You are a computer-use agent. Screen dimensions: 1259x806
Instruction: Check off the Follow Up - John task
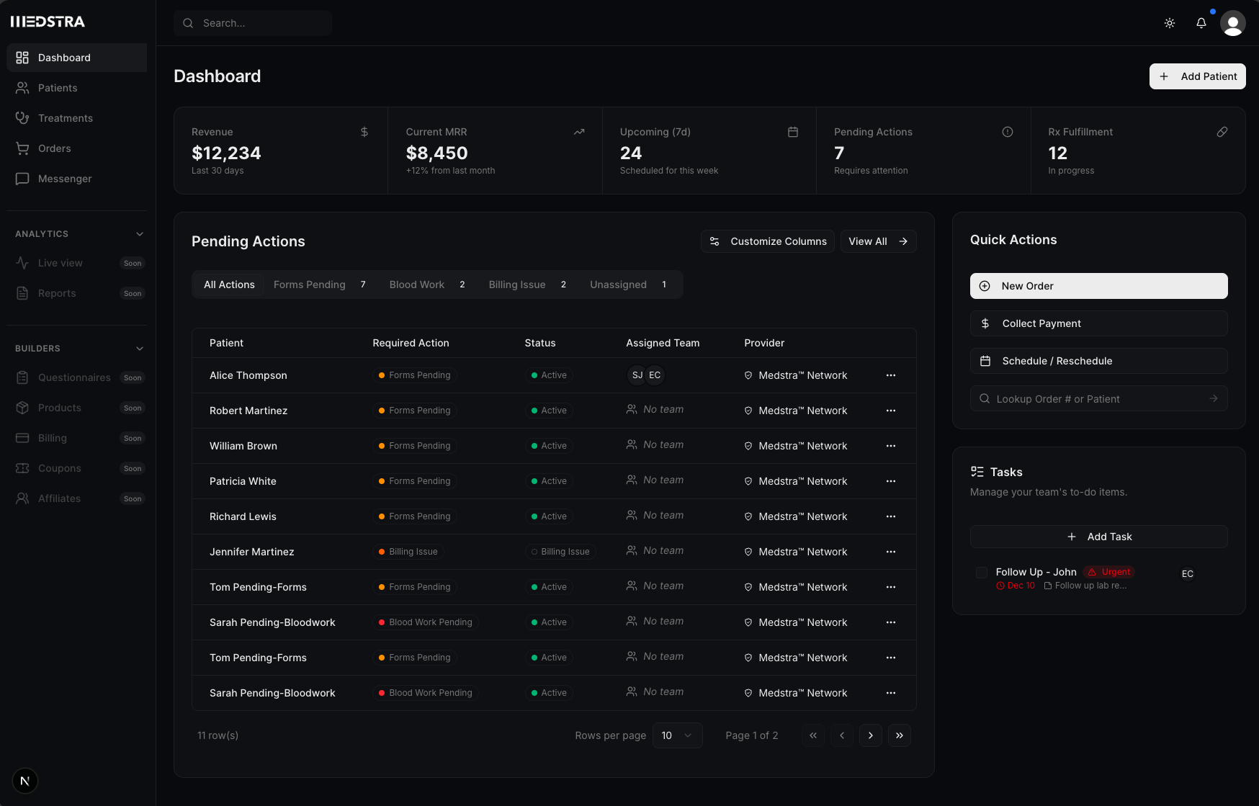[982, 573]
